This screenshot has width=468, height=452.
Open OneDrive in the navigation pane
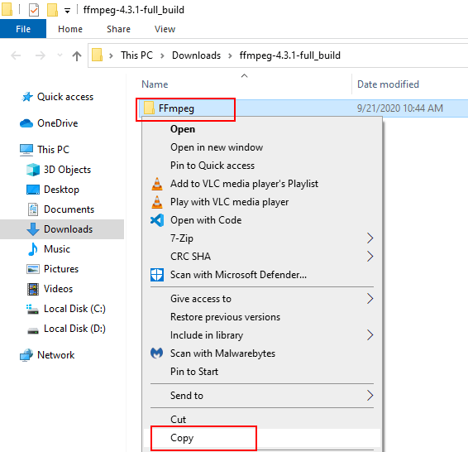click(x=57, y=123)
